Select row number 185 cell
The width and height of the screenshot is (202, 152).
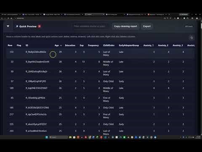click(x=11, y=108)
